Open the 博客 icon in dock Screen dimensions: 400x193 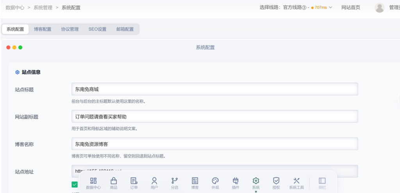click(x=195, y=184)
